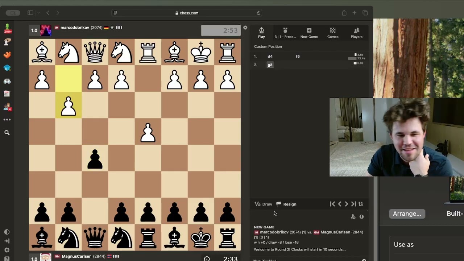Open Magnus avatar below board
This screenshot has height=261, width=464.
[x=46, y=257]
